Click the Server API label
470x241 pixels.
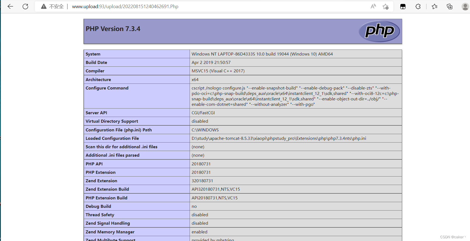point(96,113)
